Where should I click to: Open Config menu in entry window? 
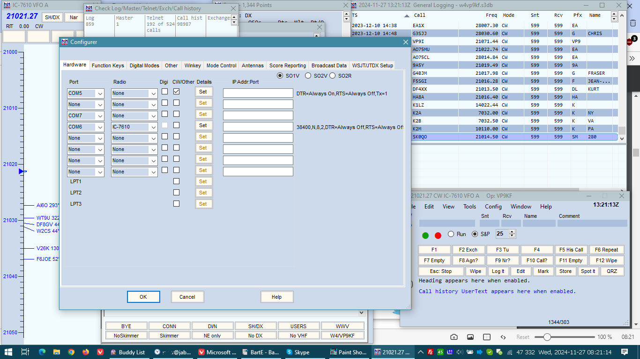(x=493, y=207)
